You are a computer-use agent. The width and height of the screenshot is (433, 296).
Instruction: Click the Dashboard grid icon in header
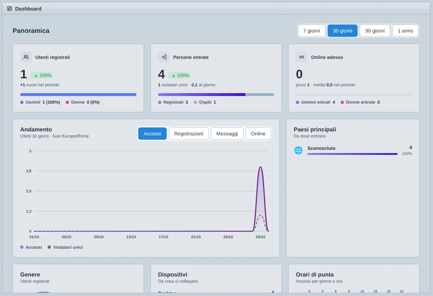point(9,8)
